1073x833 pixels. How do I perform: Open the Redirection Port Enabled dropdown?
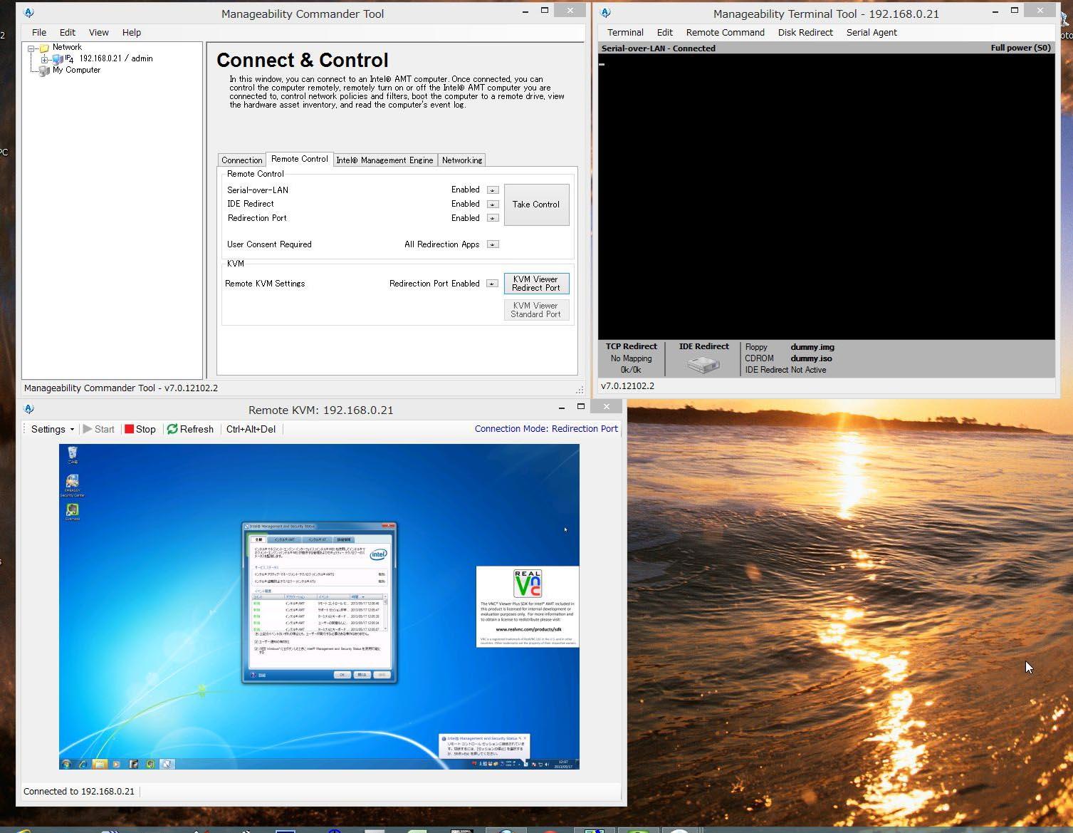point(493,218)
